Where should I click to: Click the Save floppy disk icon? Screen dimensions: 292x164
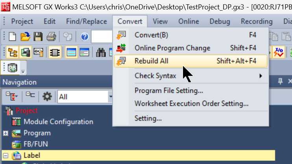click(x=38, y=37)
